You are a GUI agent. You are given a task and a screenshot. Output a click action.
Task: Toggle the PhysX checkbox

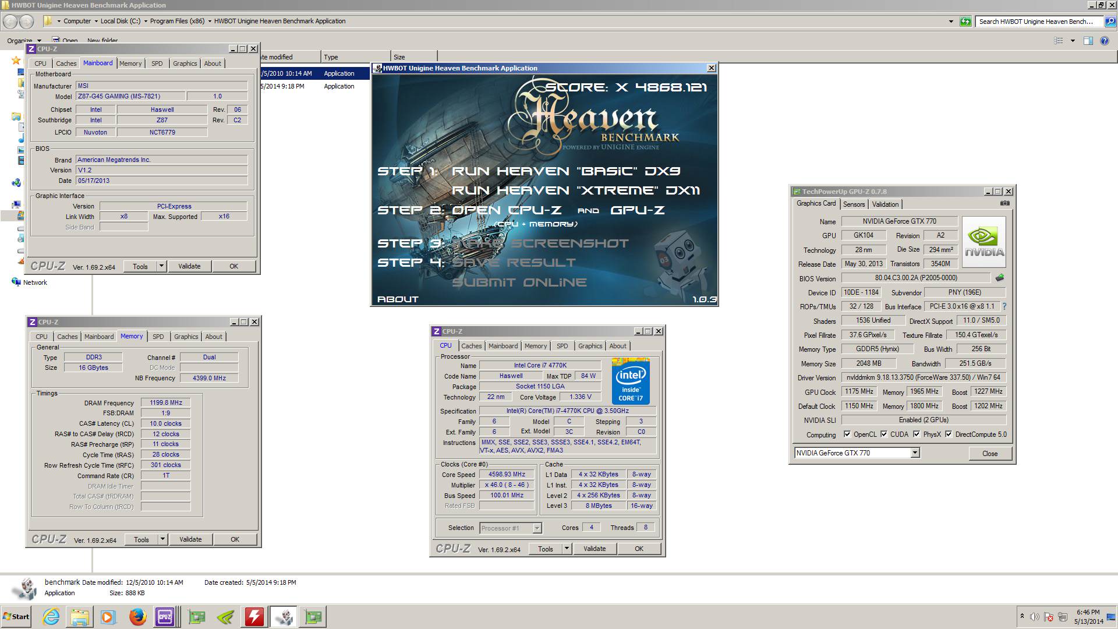click(917, 434)
